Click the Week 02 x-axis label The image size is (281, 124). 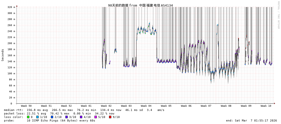106,106
